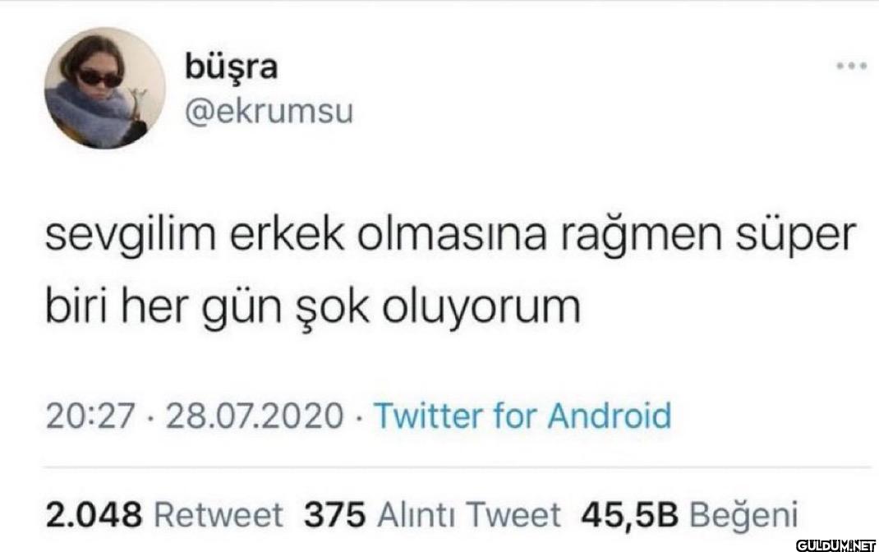The width and height of the screenshot is (879, 552).
Task: Click the GULDUM.NET watermark logo
Action: tap(835, 545)
